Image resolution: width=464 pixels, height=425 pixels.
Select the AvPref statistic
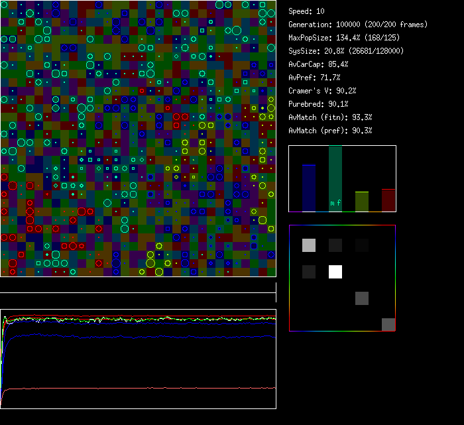point(314,78)
